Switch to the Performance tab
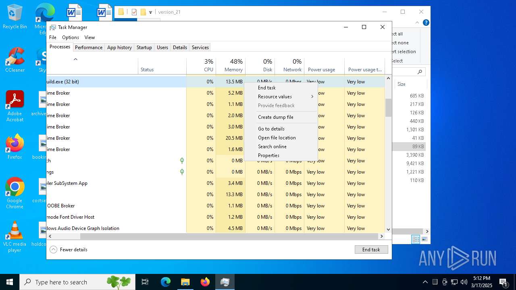Screen dimensions: 516x290 click(x=89, y=48)
